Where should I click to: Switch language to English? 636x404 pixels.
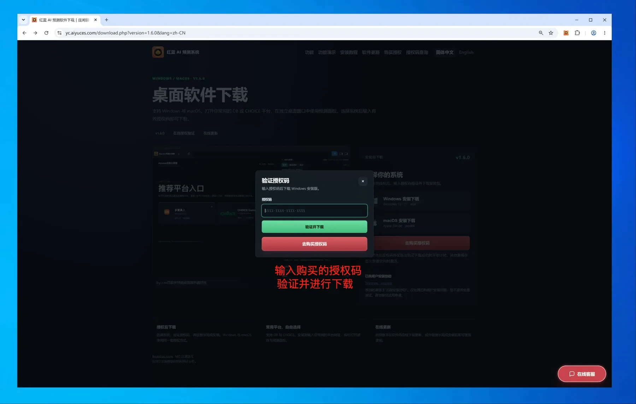click(466, 52)
